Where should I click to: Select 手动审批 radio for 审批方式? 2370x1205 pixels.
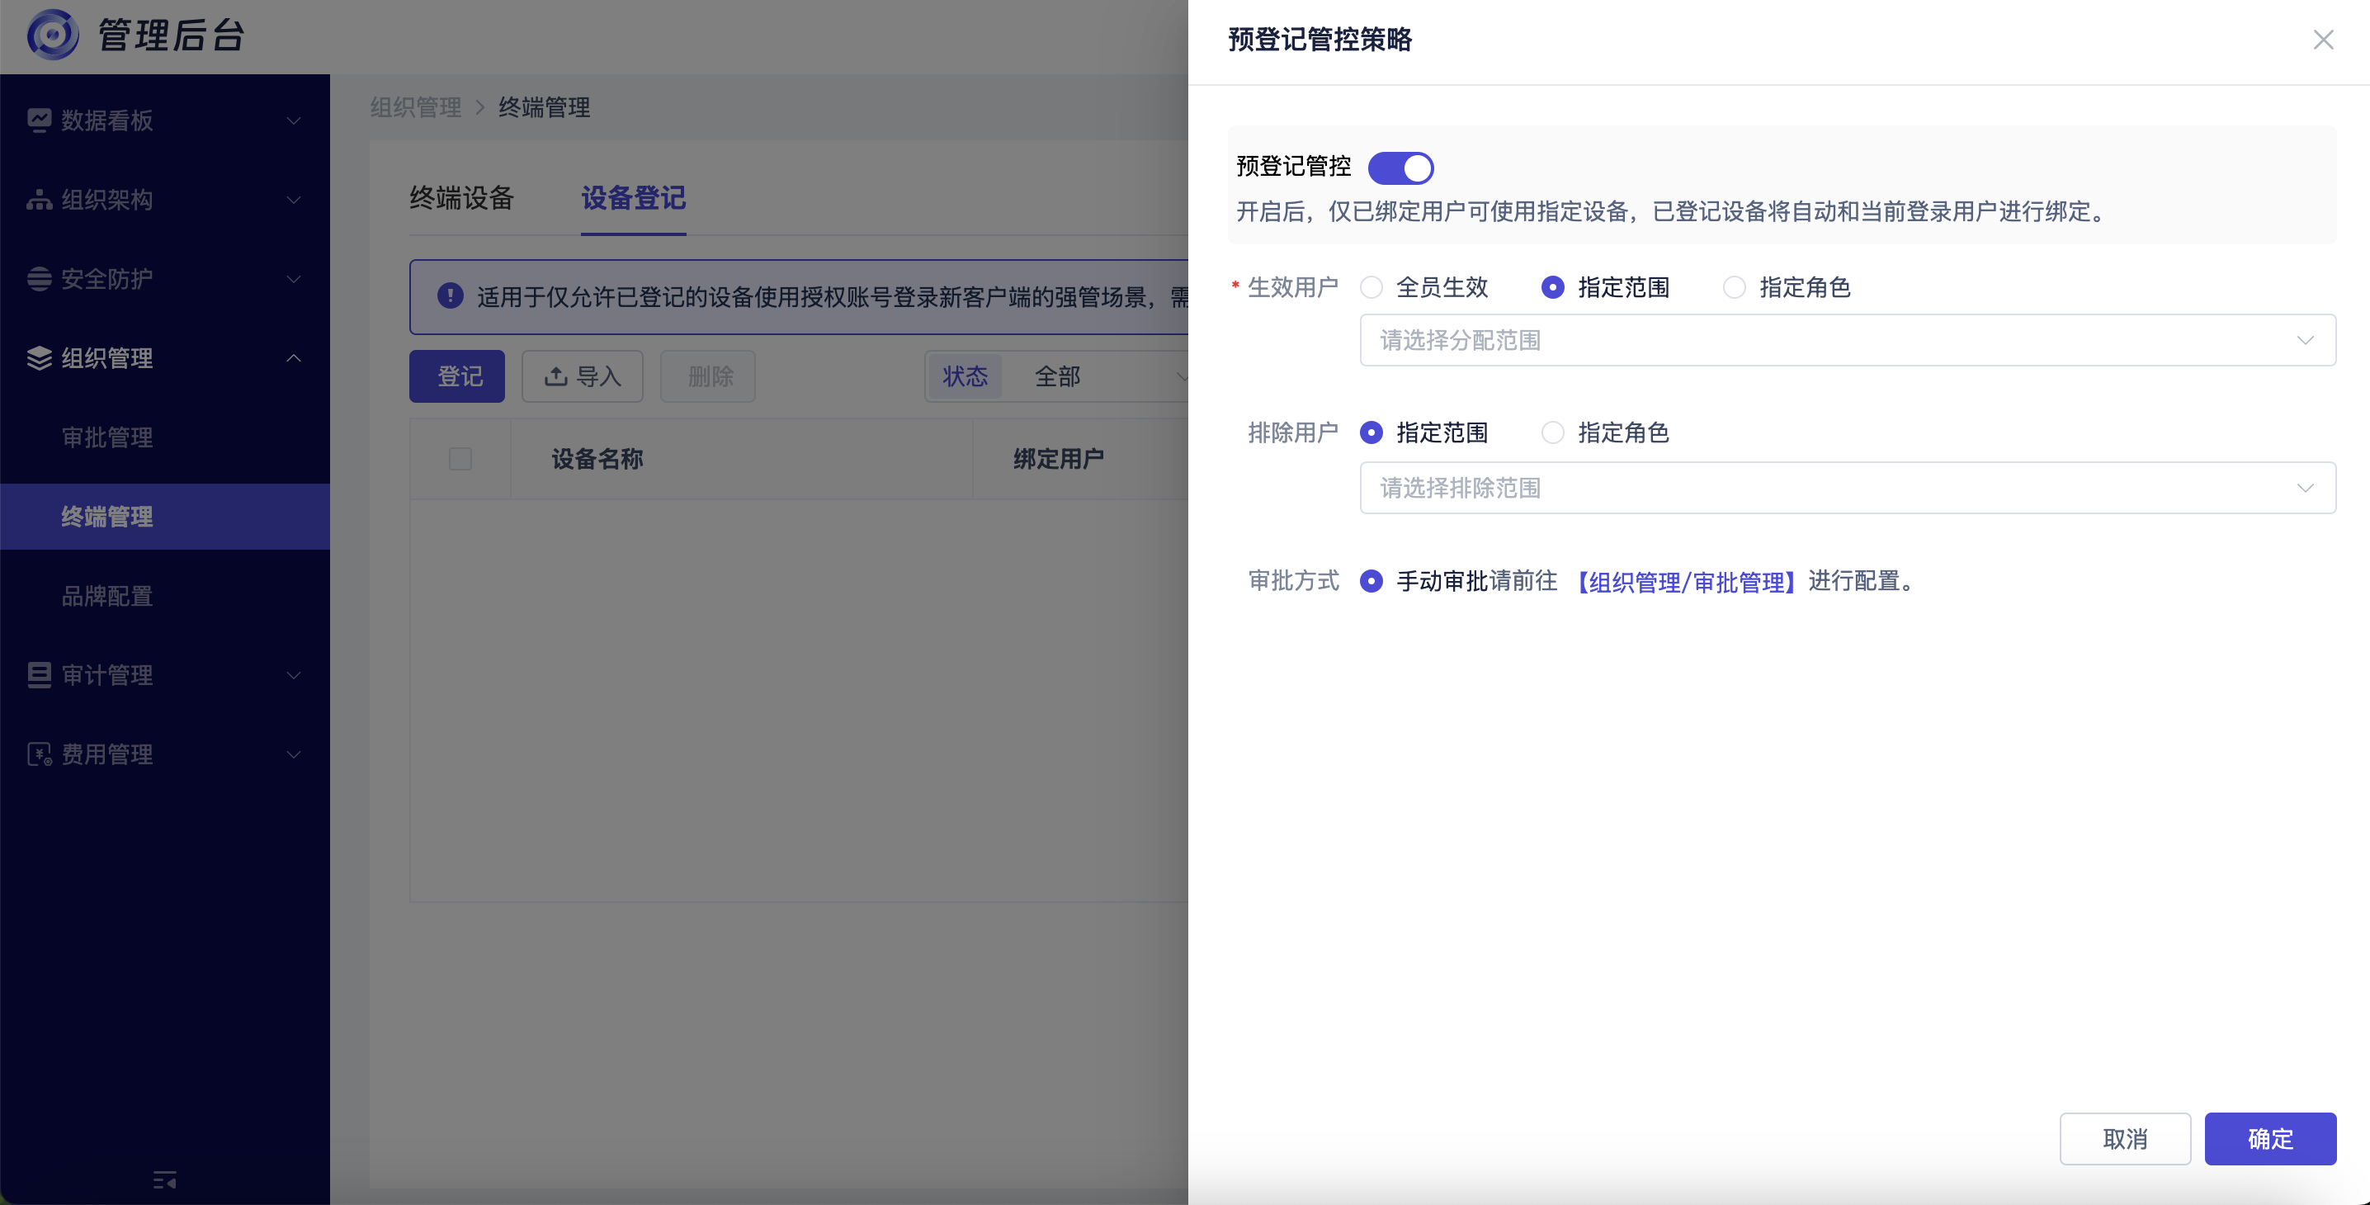pos(1371,581)
